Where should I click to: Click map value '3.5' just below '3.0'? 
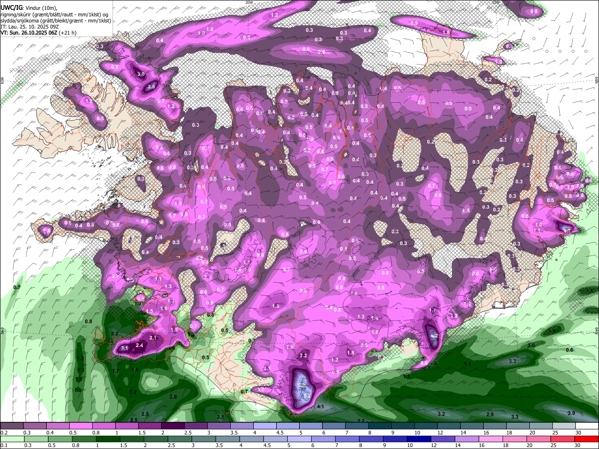tap(151, 87)
